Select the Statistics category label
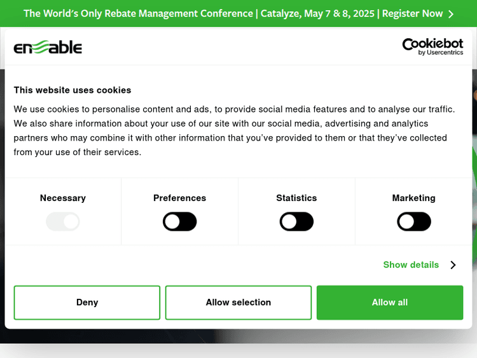This screenshot has width=477, height=358. click(296, 198)
